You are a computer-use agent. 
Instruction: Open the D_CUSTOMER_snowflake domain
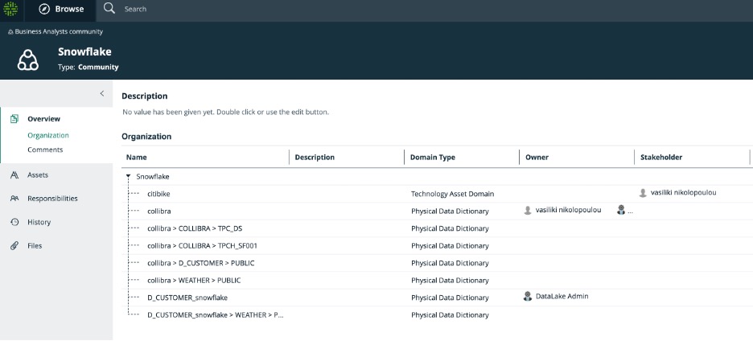187,298
